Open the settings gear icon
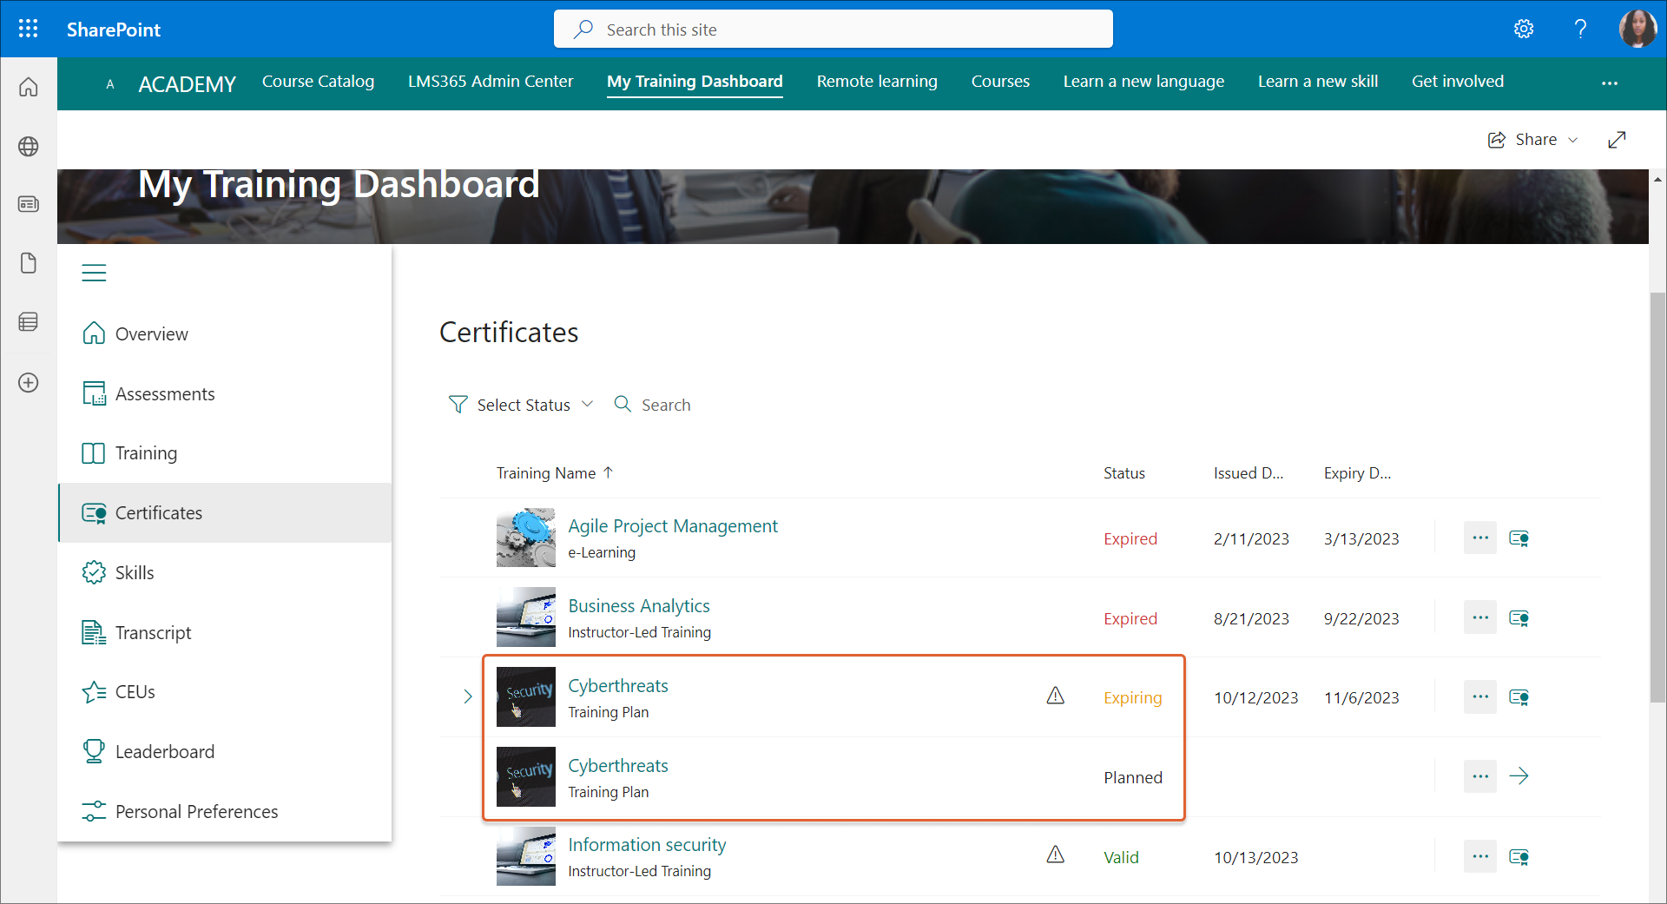Screen dimensions: 1667x904 tap(1523, 29)
